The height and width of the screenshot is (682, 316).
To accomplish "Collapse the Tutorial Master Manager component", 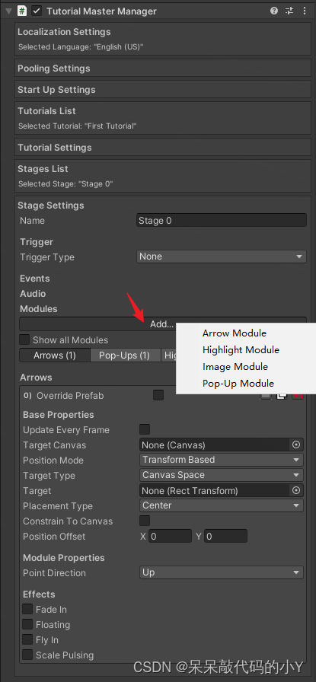I will click(x=8, y=11).
